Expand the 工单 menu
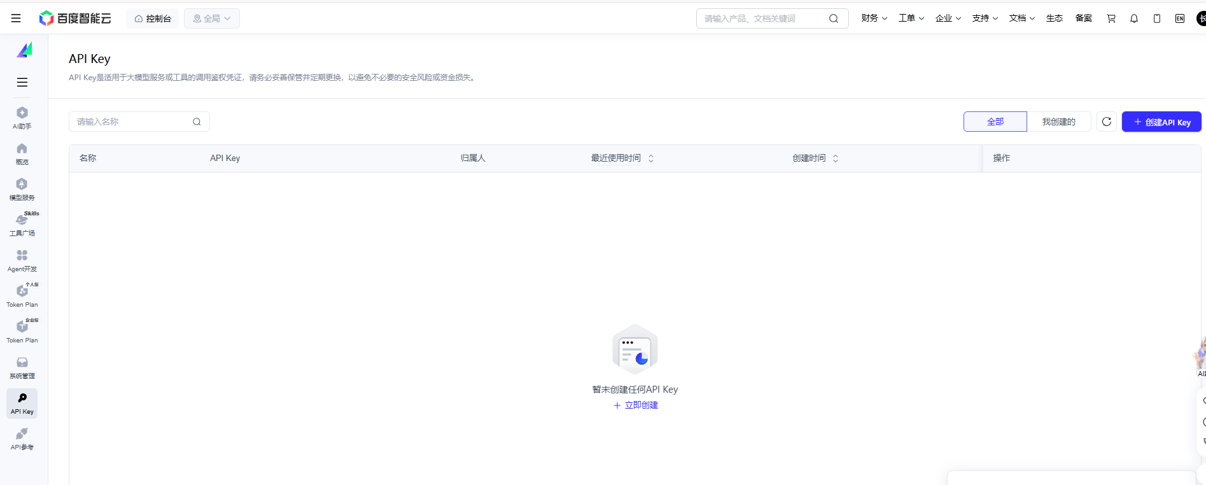 (911, 18)
